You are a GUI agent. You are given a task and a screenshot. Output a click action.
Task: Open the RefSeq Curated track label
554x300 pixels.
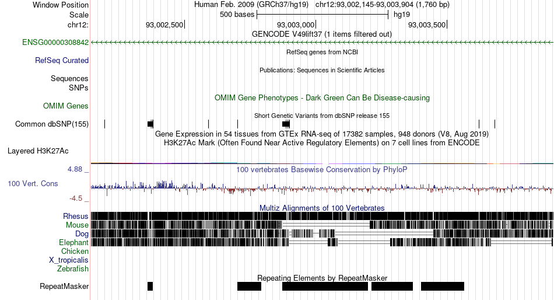62,61
